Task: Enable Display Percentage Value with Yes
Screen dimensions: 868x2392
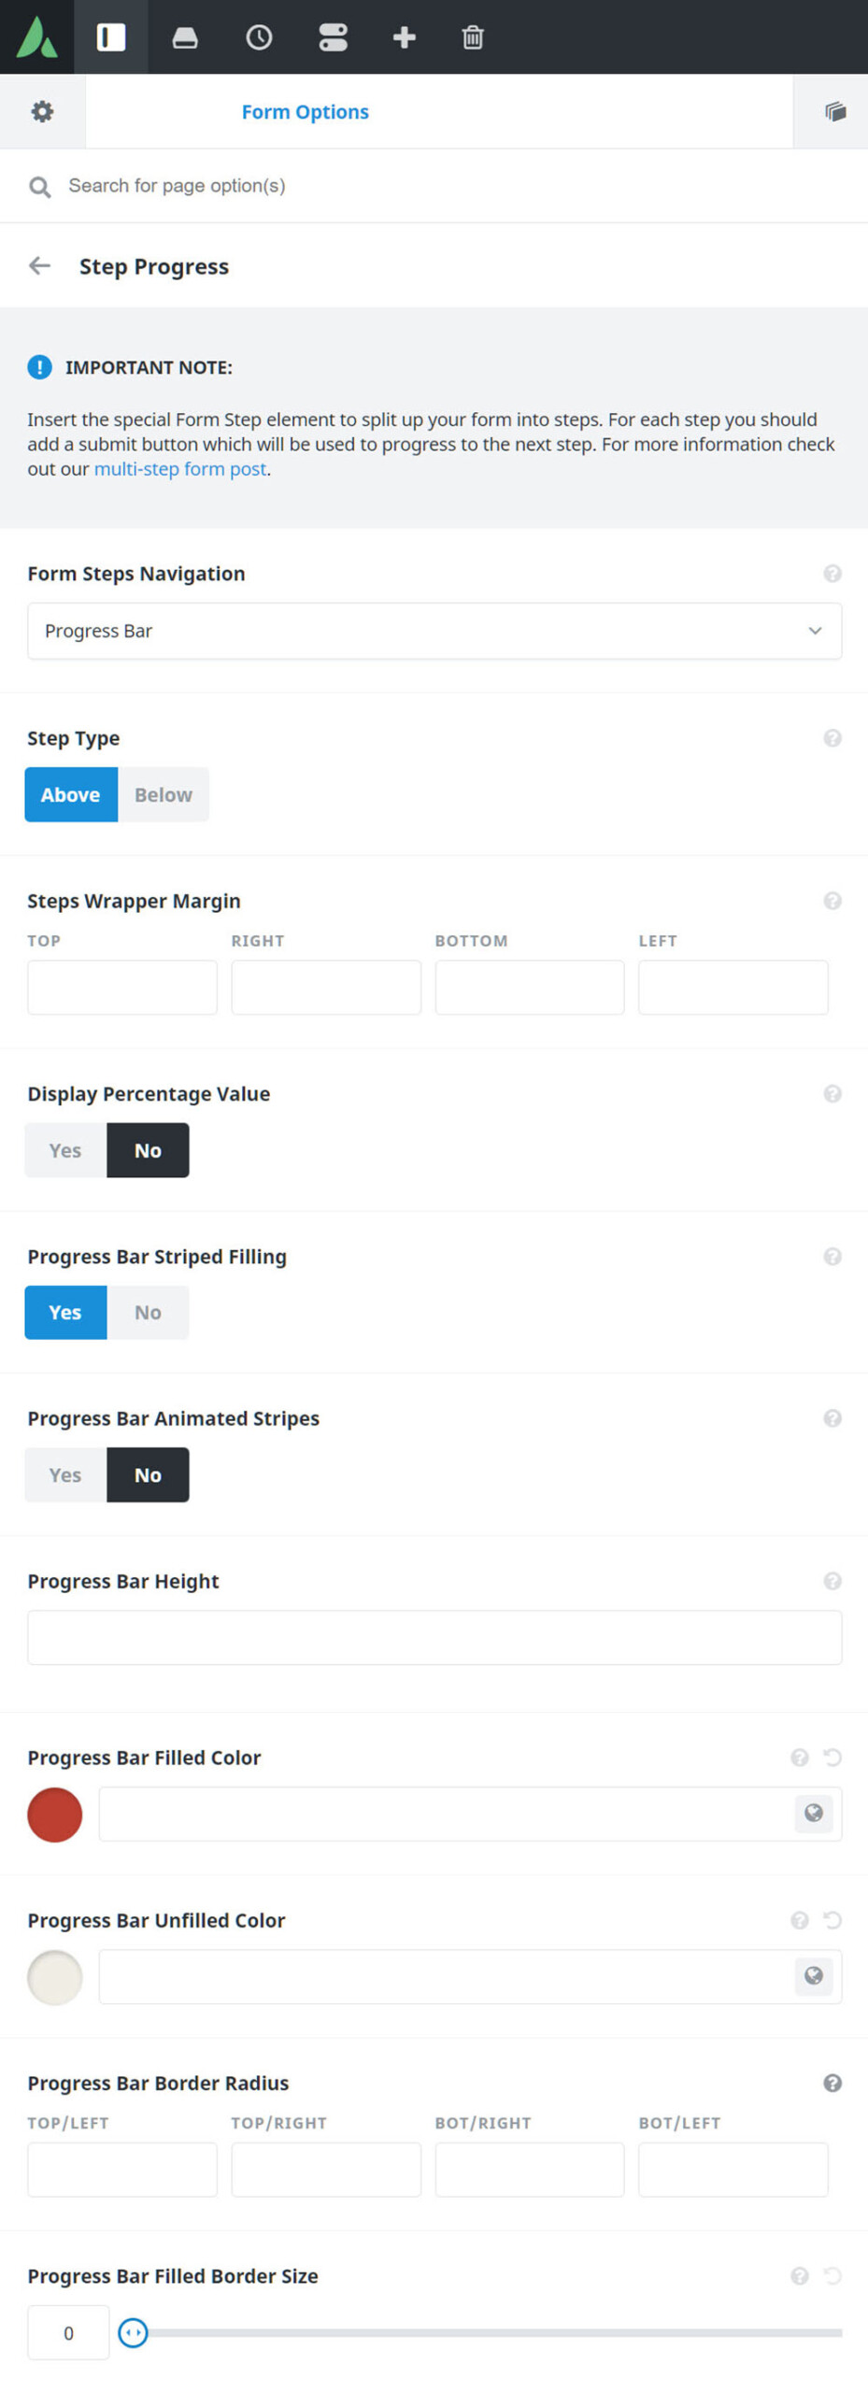Action: pyautogui.click(x=65, y=1149)
